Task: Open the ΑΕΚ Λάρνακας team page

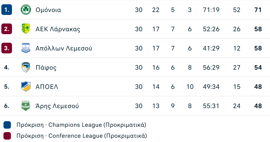Action: (x=58, y=29)
